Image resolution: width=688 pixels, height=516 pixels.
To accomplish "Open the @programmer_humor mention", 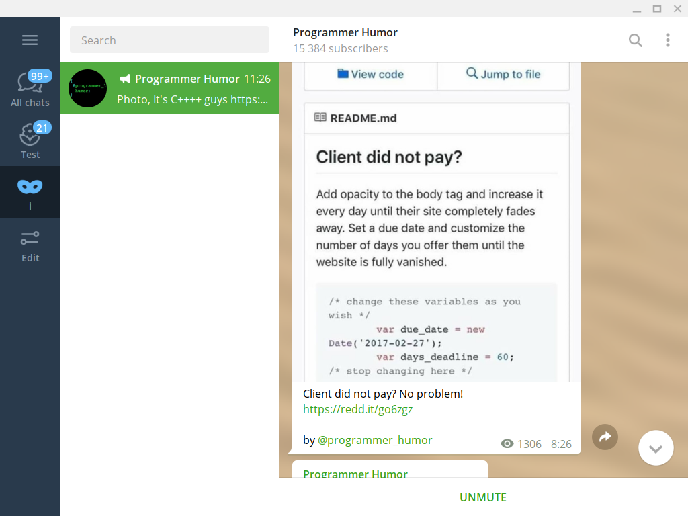I will (x=375, y=440).
